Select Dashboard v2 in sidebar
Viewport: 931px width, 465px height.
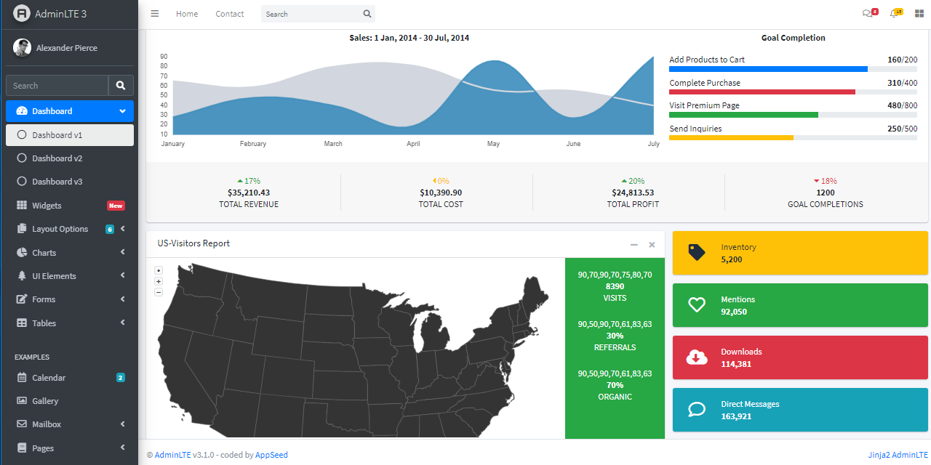57,158
